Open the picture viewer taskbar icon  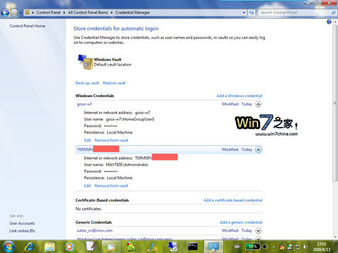(x=111, y=247)
